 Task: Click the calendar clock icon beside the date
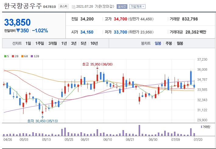[73, 7]
